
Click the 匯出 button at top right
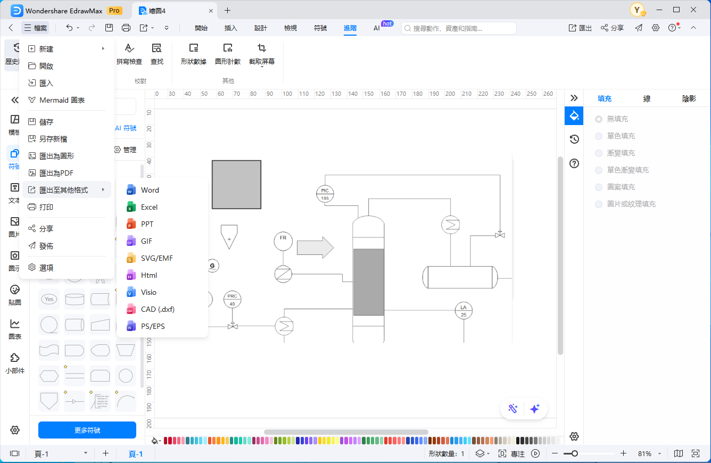(580, 28)
